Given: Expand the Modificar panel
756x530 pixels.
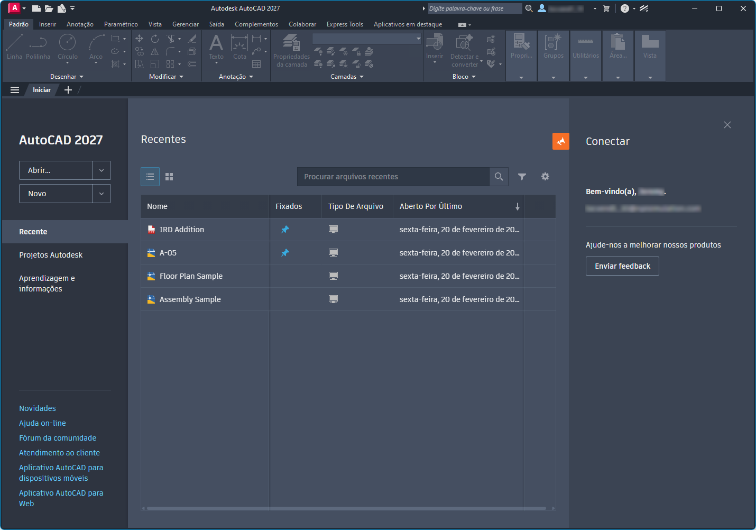Looking at the screenshot, I should [166, 77].
